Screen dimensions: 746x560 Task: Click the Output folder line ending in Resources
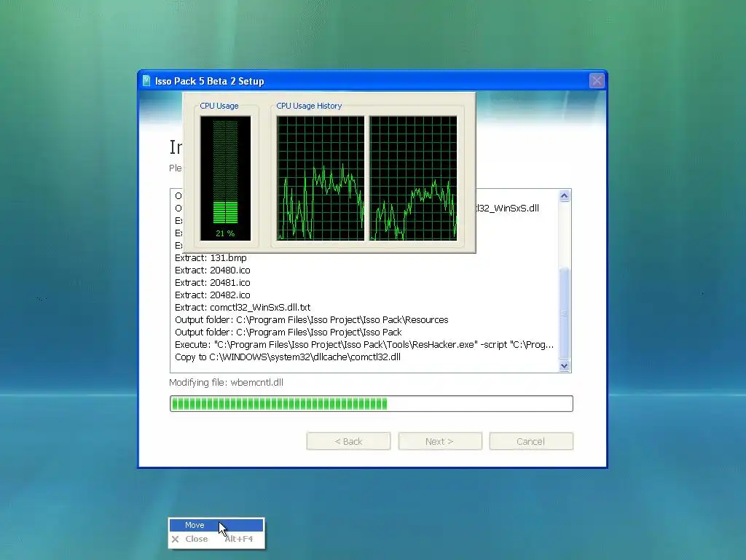point(312,320)
